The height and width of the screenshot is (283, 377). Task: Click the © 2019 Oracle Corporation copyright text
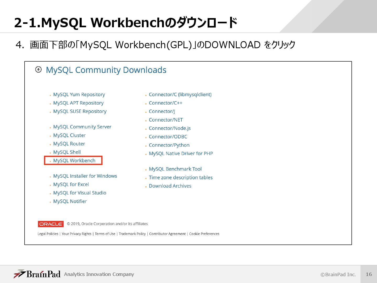coord(107,224)
